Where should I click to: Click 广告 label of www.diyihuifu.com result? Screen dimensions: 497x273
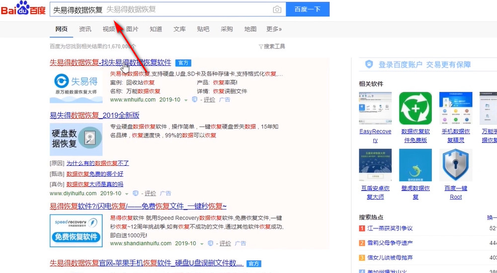pos(166,193)
